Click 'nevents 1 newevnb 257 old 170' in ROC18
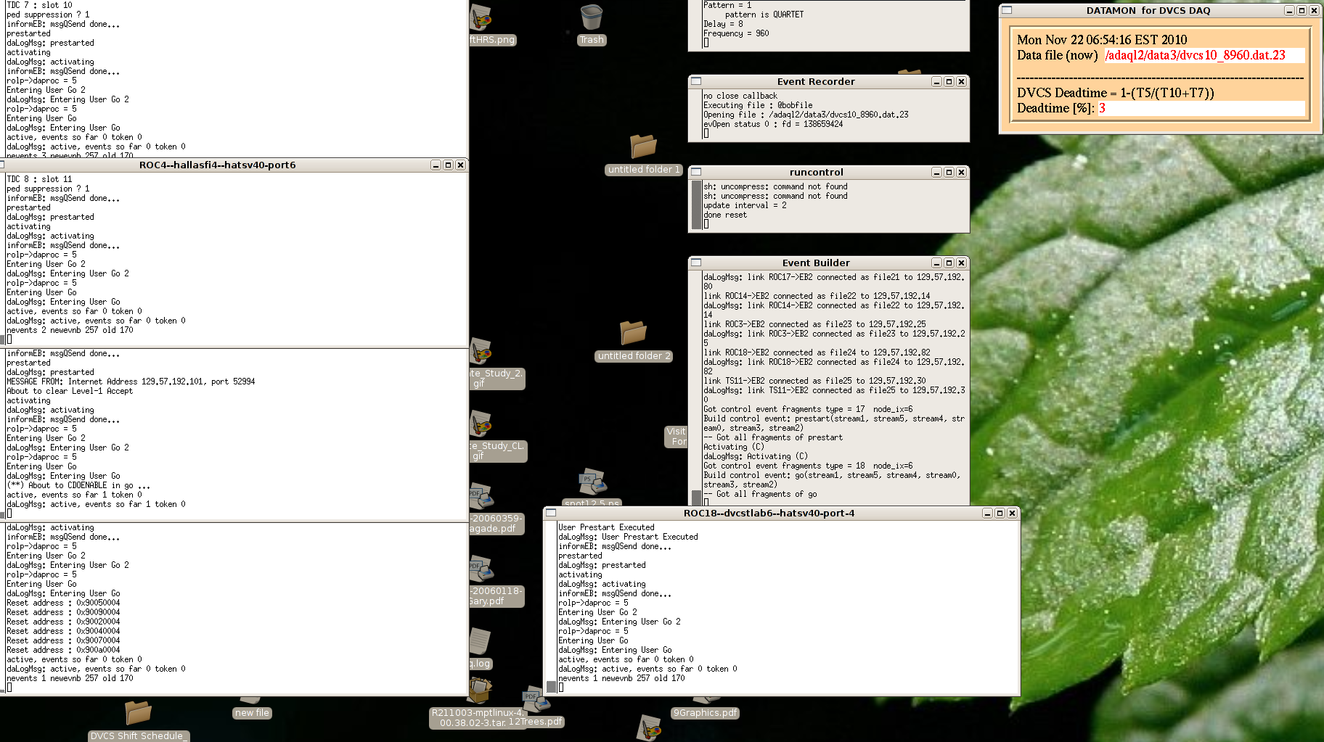Screen dimensions: 1324x742 [x=621, y=678]
